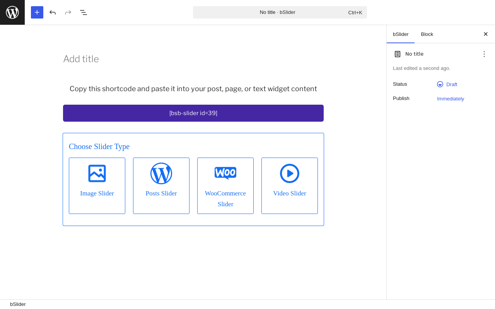Click the shortcode instruction text
The width and height of the screenshot is (495, 309).
click(x=193, y=89)
